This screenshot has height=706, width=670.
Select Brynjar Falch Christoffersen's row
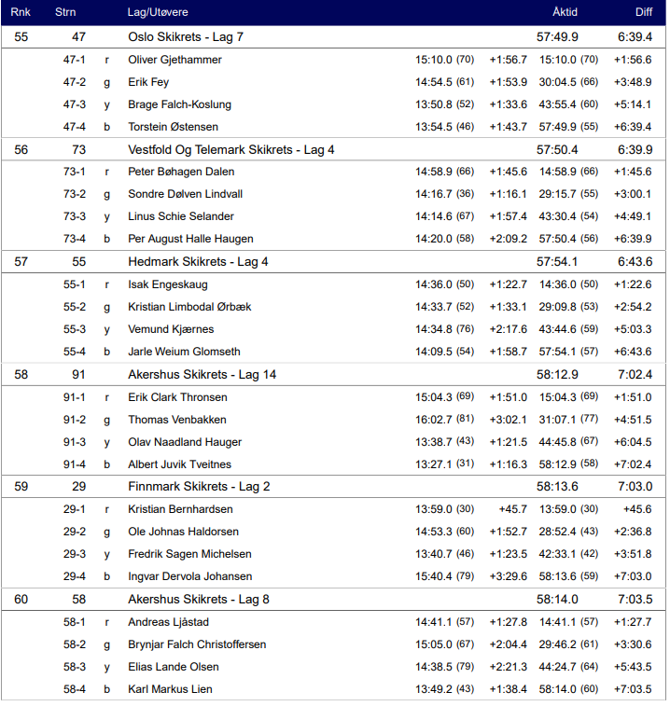point(197,644)
